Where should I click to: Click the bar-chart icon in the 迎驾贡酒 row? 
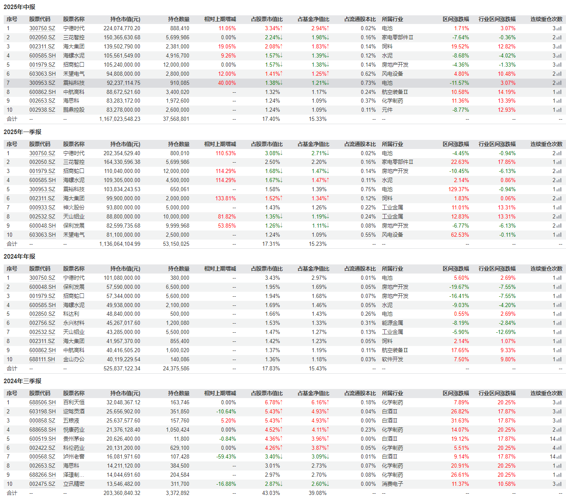tap(559, 412)
